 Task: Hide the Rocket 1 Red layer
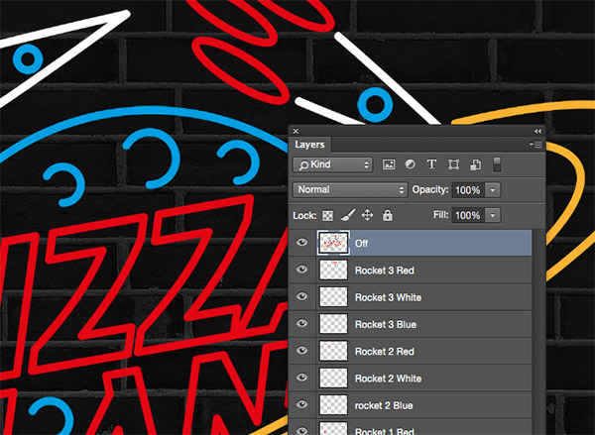click(x=302, y=431)
